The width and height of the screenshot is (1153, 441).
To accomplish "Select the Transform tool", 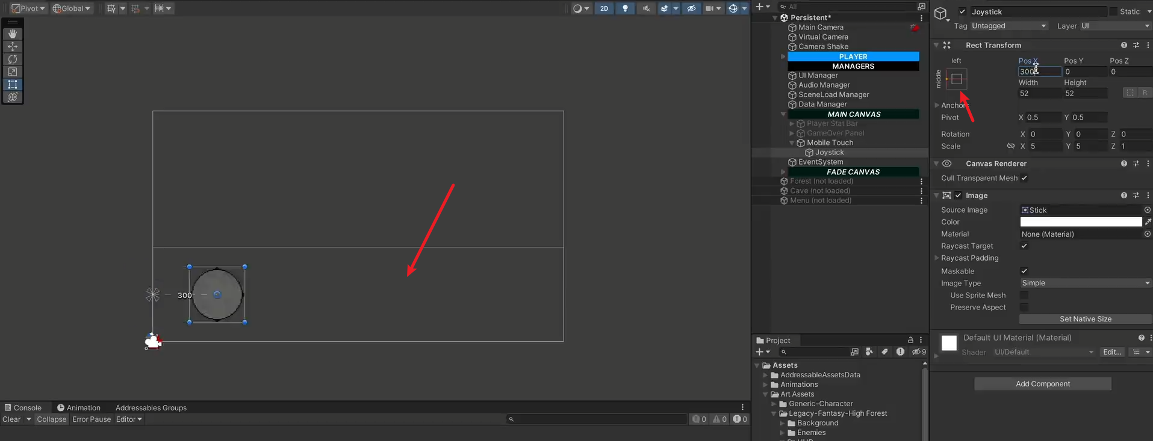I will click(13, 97).
